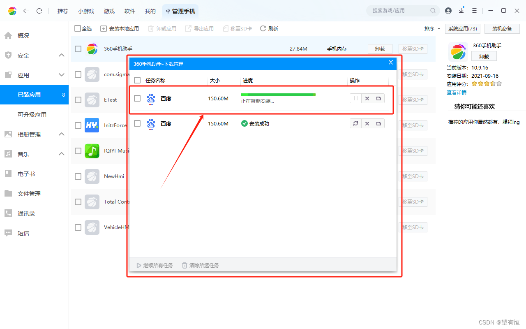Click 卸载 in the details panel

tap(484, 56)
